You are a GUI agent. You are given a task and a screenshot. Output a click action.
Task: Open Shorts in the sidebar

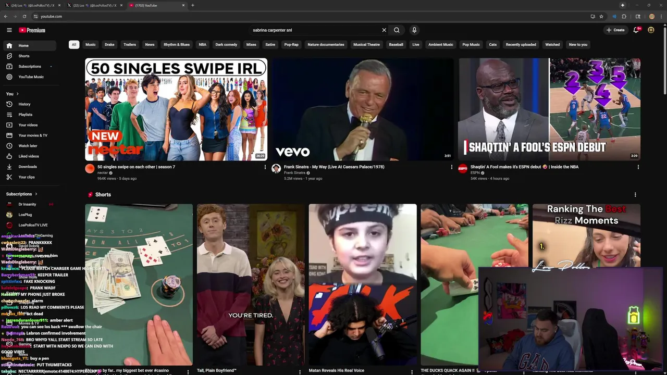coord(30,56)
